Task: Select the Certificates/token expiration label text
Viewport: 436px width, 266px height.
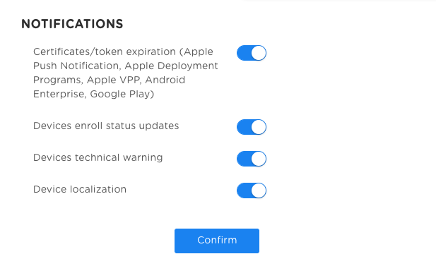Action: [x=125, y=73]
